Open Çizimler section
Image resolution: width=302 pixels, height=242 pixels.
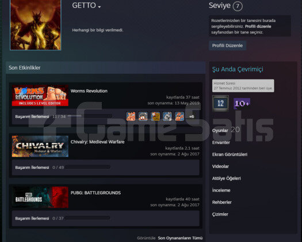[x=220, y=214]
